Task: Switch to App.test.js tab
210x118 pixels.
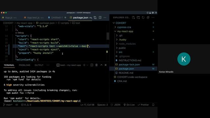Action: click(x=33, y=17)
